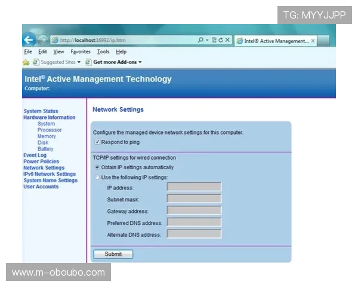Screen dimensions: 358x287
Task: Open the Event Log link
Action: (x=35, y=155)
